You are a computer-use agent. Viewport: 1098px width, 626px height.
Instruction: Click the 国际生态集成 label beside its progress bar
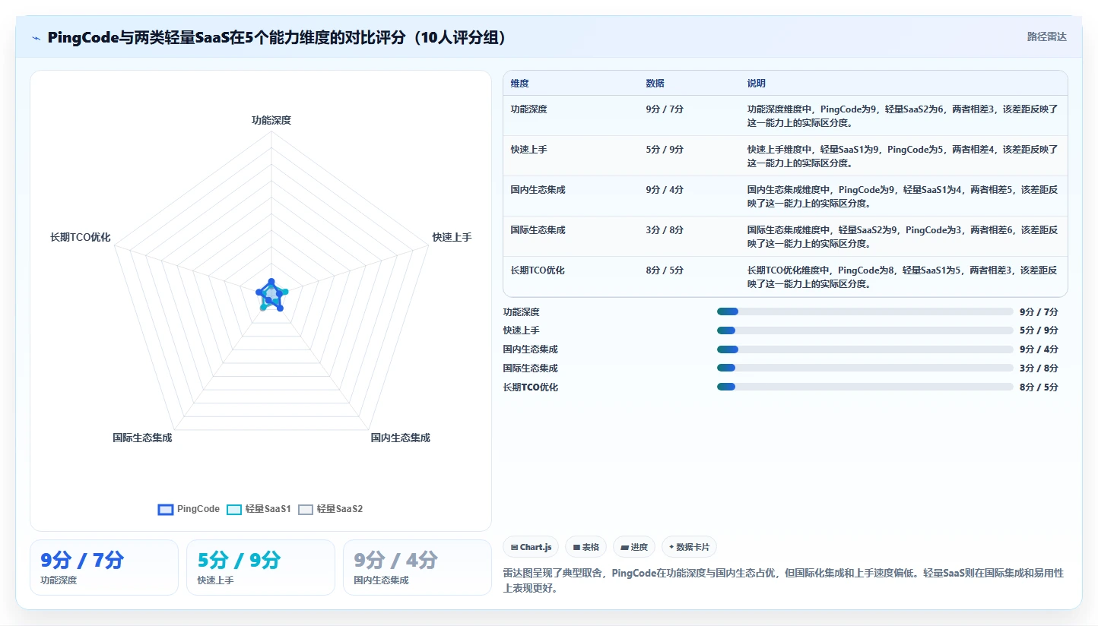point(531,368)
